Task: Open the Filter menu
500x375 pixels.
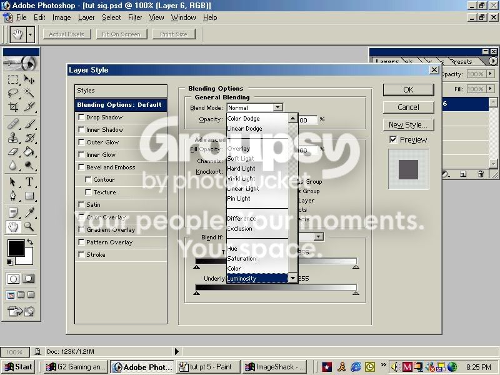Action: tap(135, 17)
